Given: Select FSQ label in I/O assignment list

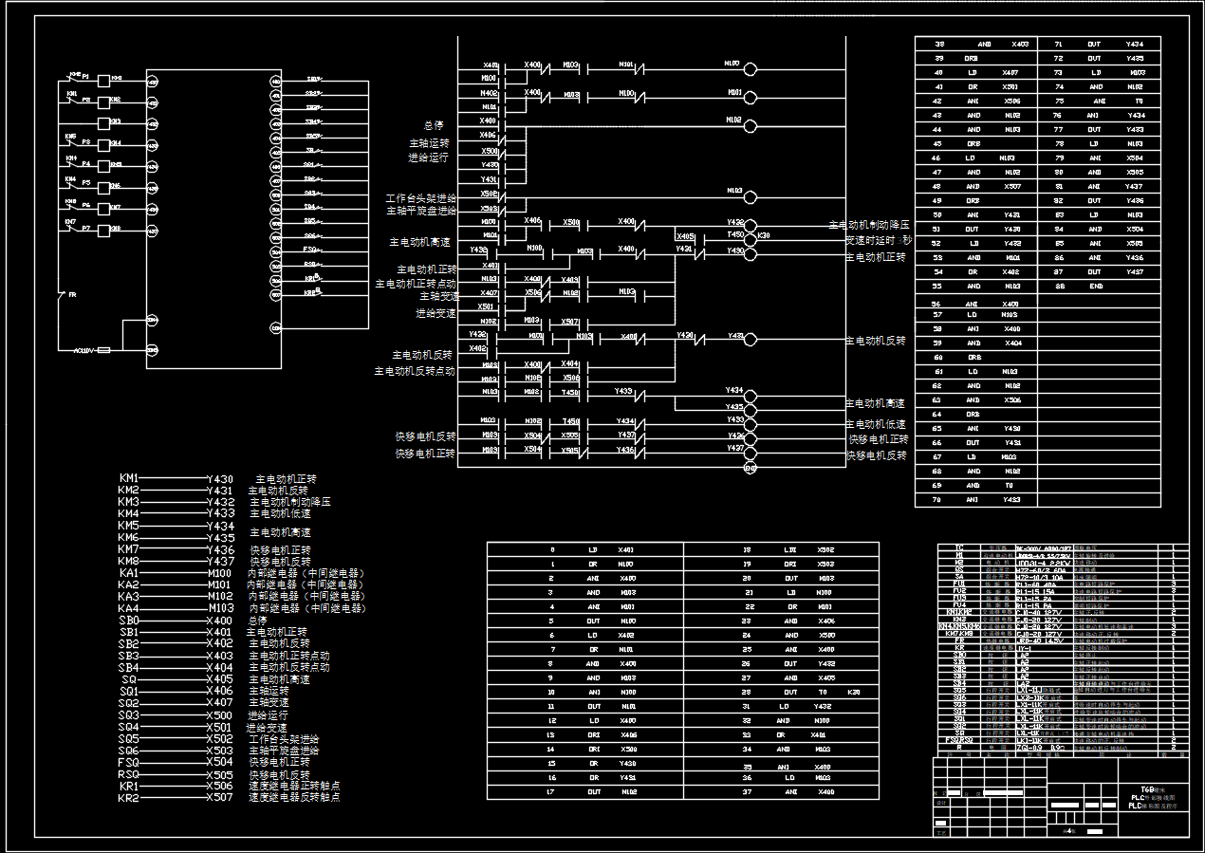Looking at the screenshot, I should coord(129,762).
